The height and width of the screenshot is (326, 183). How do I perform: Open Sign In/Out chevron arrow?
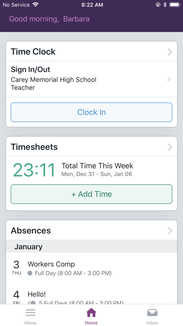coord(169,79)
